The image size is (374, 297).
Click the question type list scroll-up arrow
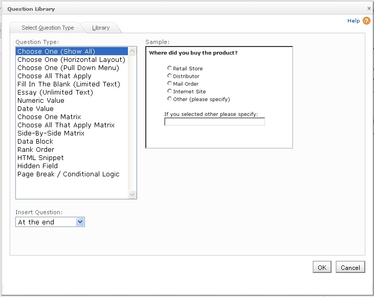(133, 51)
